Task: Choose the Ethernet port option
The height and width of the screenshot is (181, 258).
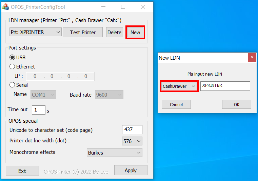Action: point(13,67)
